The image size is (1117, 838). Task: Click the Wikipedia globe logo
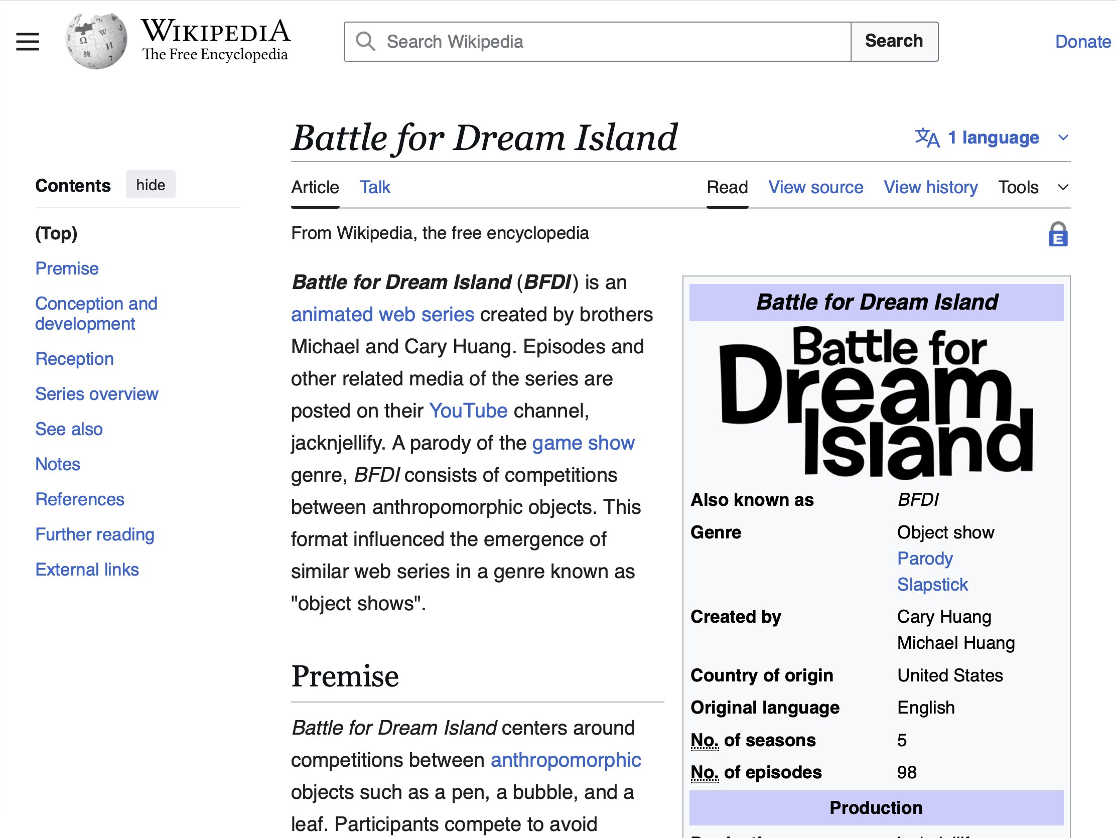(x=96, y=41)
